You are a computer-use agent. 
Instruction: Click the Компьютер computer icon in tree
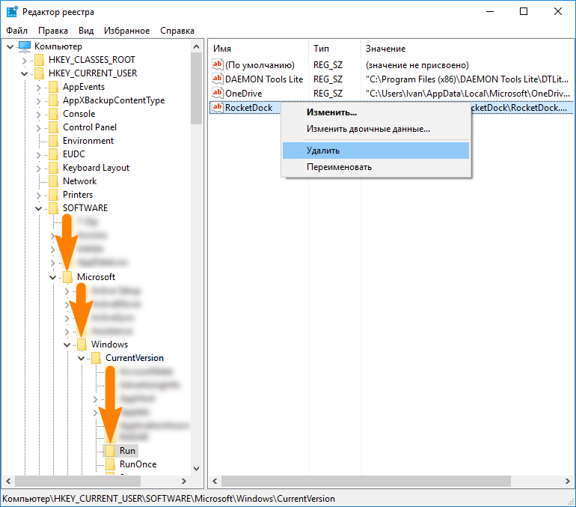click(25, 46)
